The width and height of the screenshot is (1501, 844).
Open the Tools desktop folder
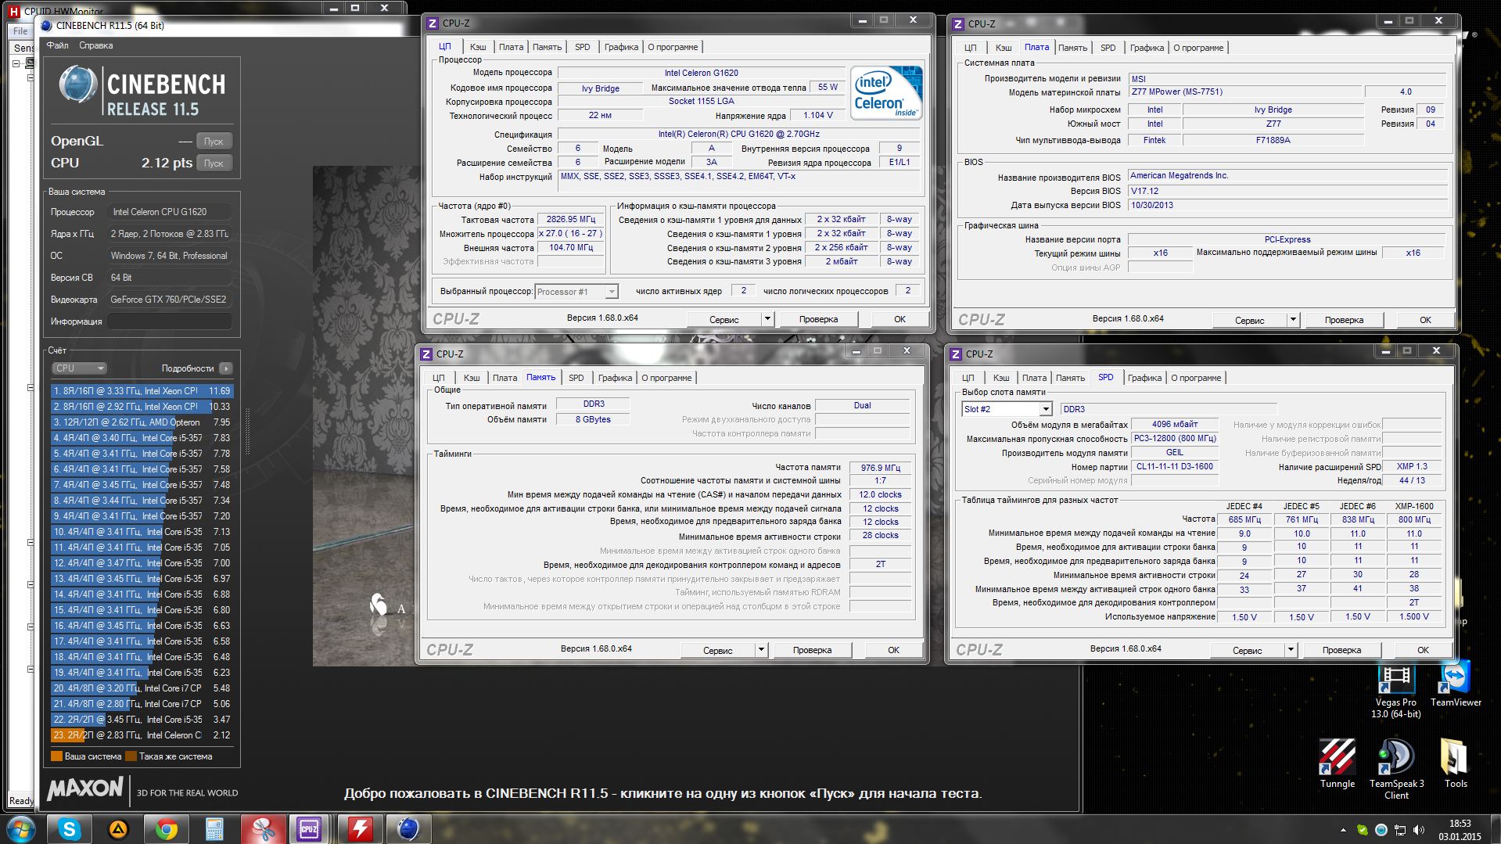1456,763
